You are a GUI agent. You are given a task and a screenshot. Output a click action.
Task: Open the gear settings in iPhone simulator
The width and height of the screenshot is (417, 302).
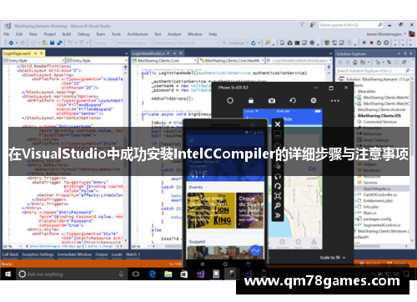pos(314,100)
